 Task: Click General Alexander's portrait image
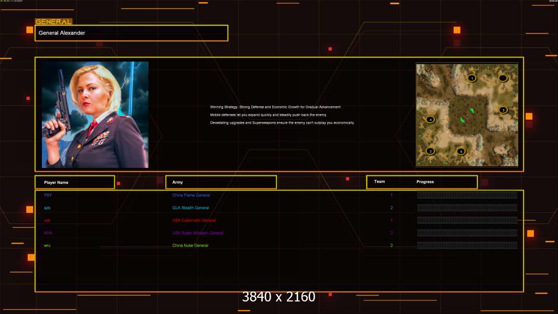point(95,115)
